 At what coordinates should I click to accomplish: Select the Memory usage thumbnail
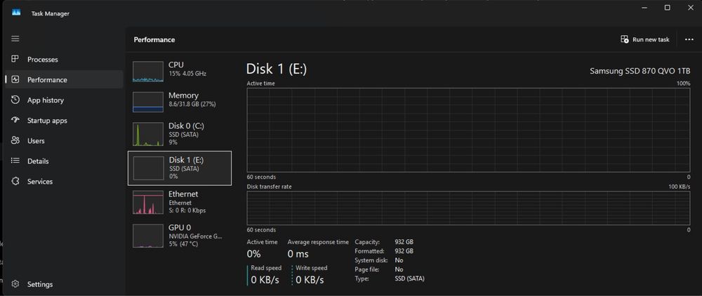coord(147,102)
